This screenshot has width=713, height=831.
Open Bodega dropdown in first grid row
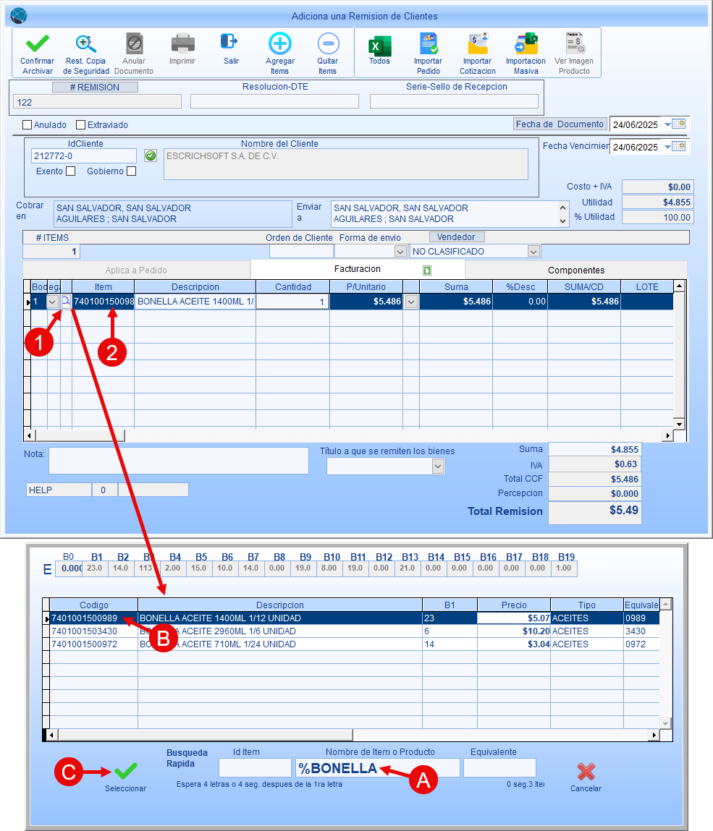(x=53, y=302)
